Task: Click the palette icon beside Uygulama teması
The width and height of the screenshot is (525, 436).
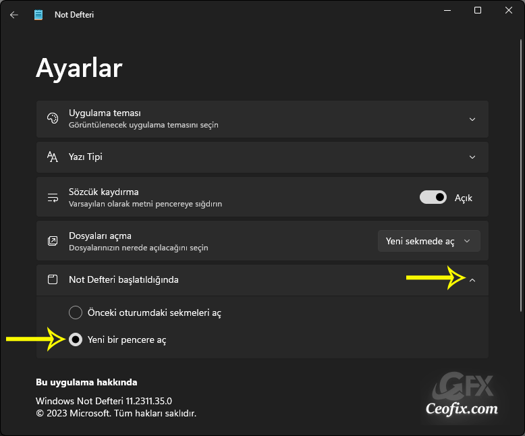Action: coord(53,119)
